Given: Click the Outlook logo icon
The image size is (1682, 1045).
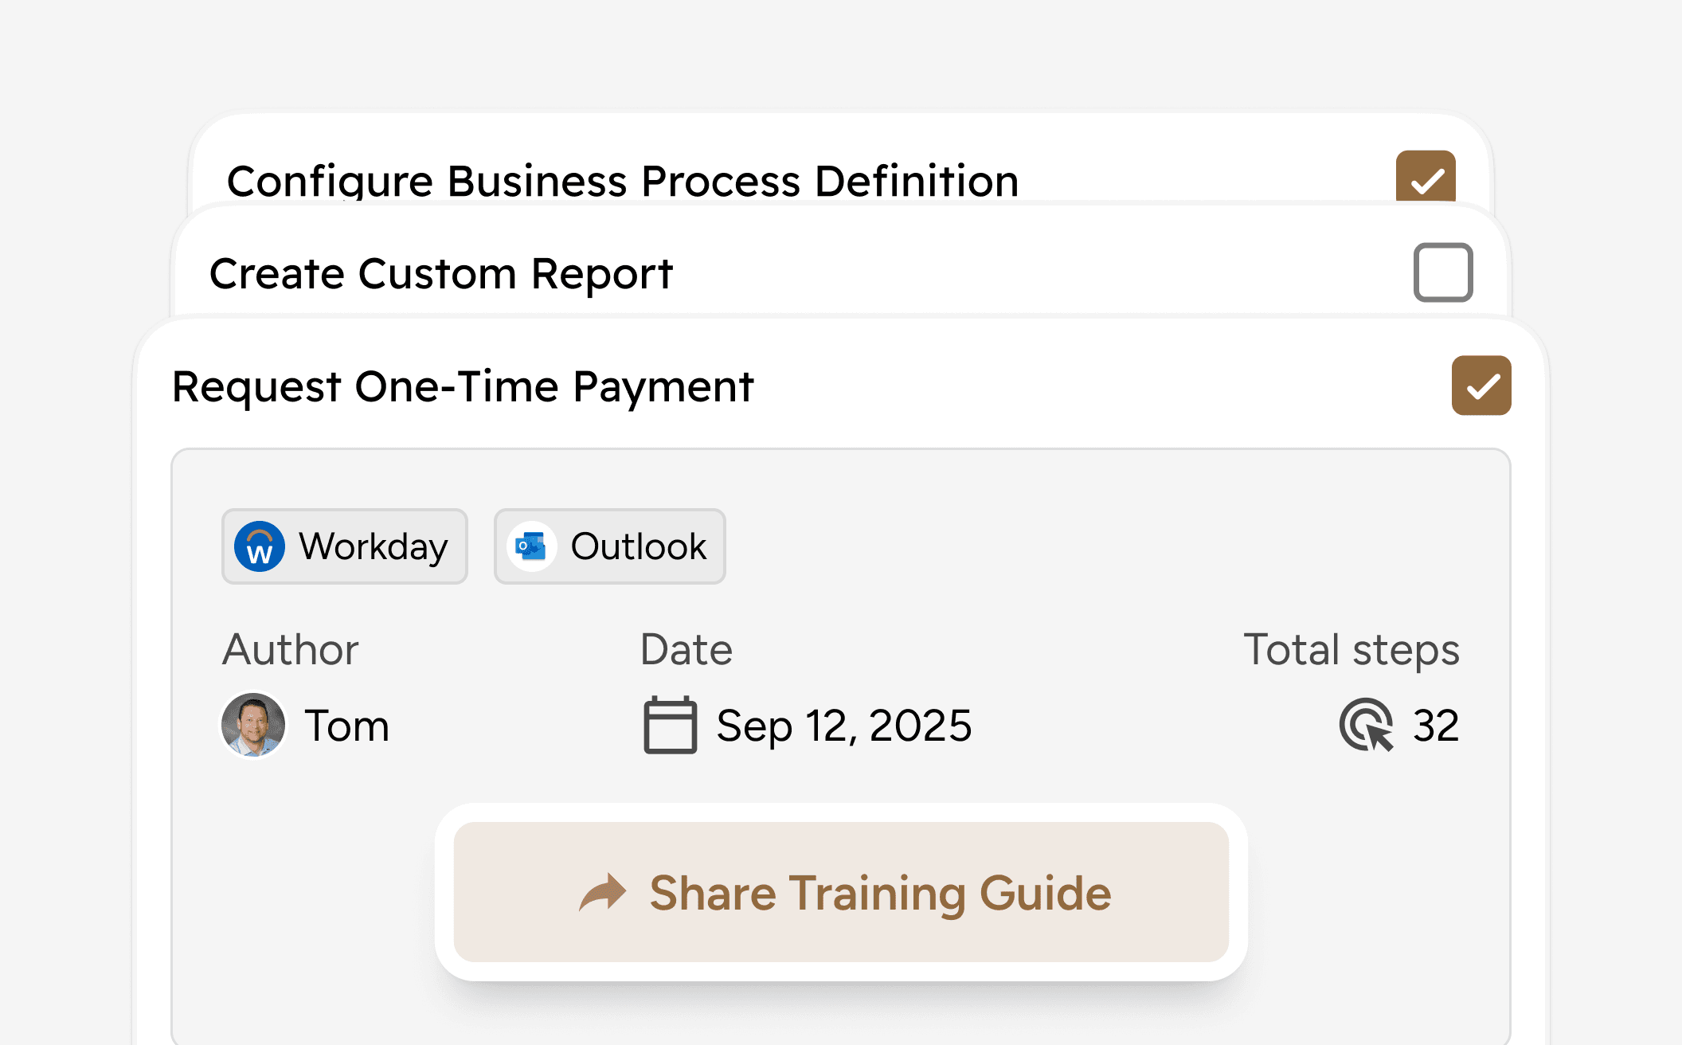Looking at the screenshot, I should [x=531, y=546].
